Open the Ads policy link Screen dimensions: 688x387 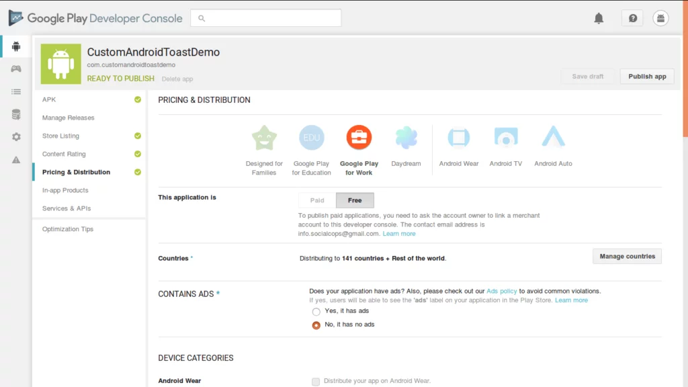point(502,290)
